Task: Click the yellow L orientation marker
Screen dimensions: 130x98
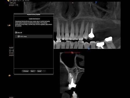Action: [9, 25]
